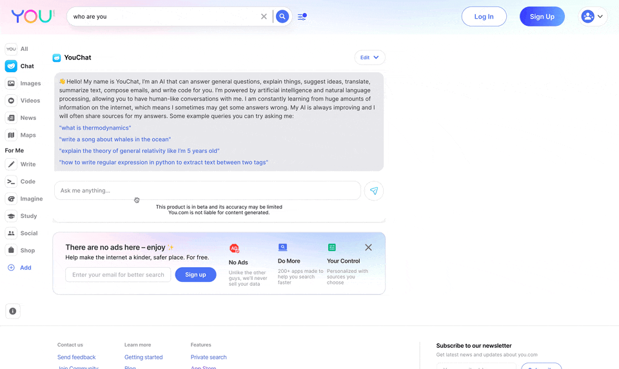Open the profile account dropdown menu
Viewport: 619px width, 369px height.
click(x=593, y=17)
